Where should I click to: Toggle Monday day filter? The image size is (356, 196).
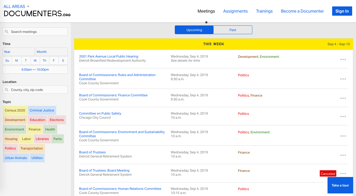click(x=16, y=61)
